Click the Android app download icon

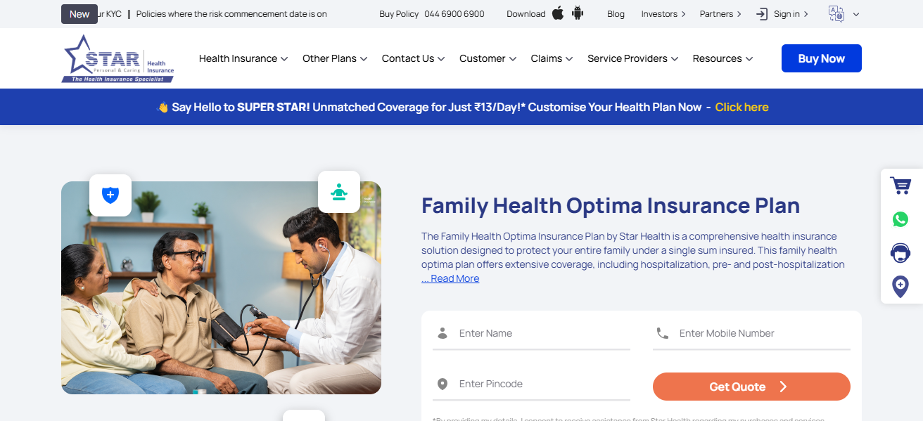click(x=578, y=13)
